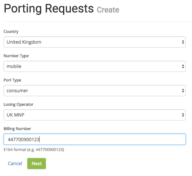Click the Porting Requests page heading
Screen dimensions: 192x176
coord(49,9)
